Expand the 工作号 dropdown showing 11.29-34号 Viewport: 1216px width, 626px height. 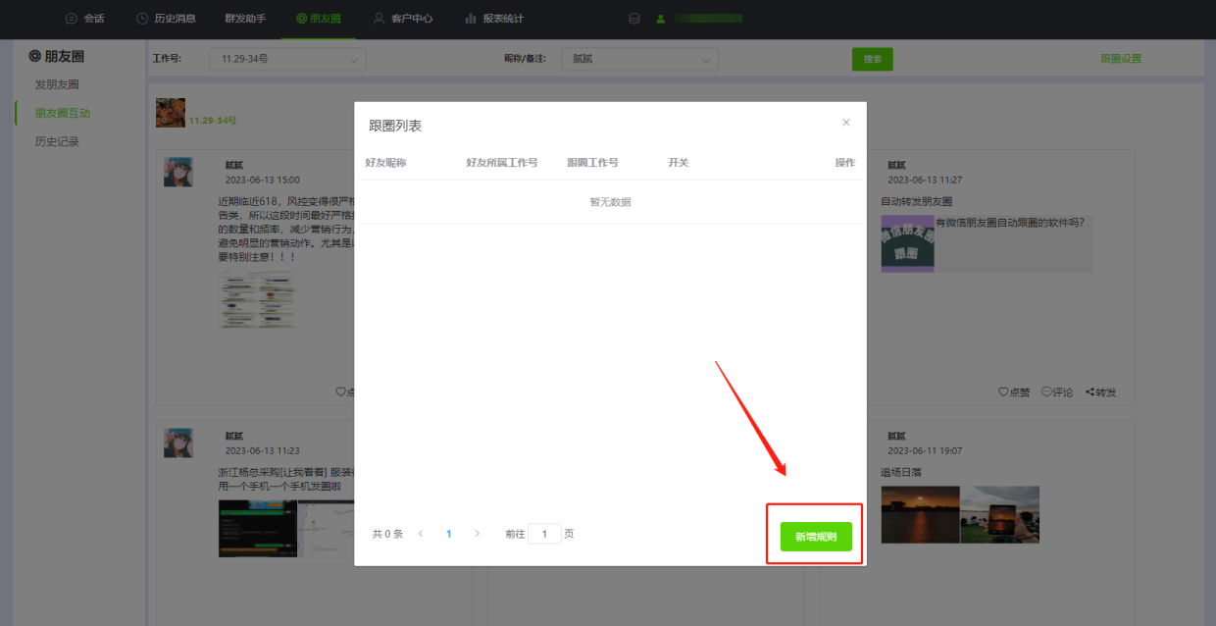(288, 59)
